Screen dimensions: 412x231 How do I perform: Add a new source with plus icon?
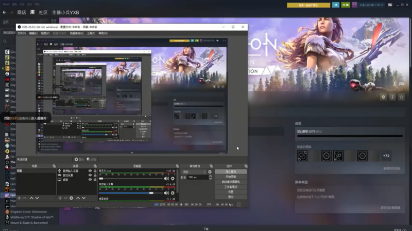pyautogui.click(x=60, y=198)
